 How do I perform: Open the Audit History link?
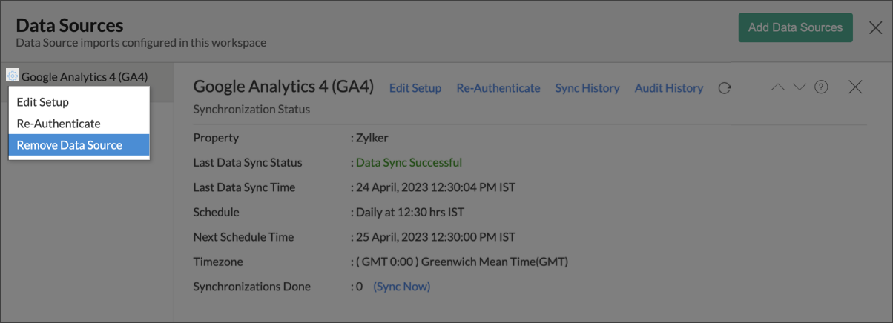coord(669,88)
